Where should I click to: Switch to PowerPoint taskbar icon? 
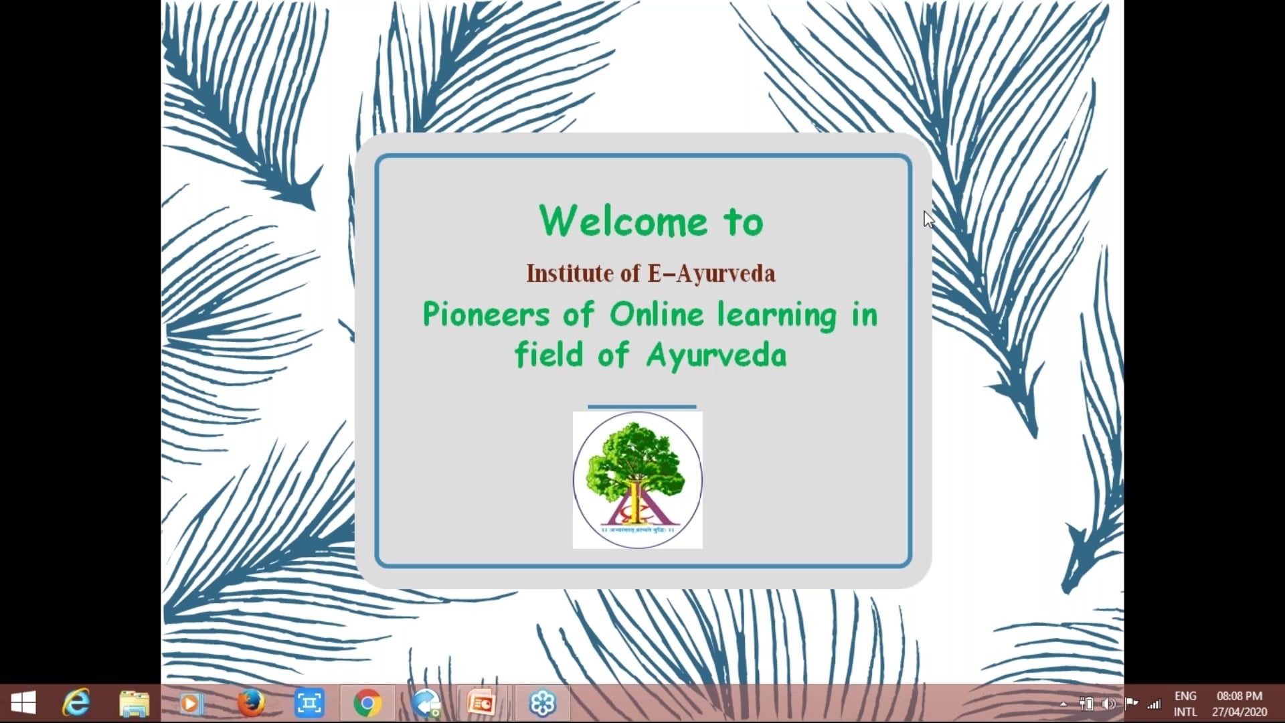pos(482,704)
